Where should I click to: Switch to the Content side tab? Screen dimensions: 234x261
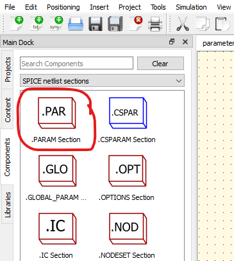8,110
